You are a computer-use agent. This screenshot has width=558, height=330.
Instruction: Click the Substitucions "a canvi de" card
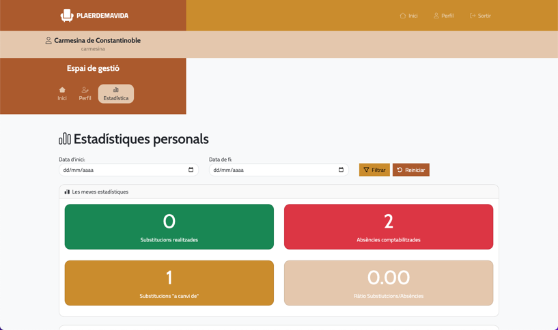pyautogui.click(x=169, y=283)
